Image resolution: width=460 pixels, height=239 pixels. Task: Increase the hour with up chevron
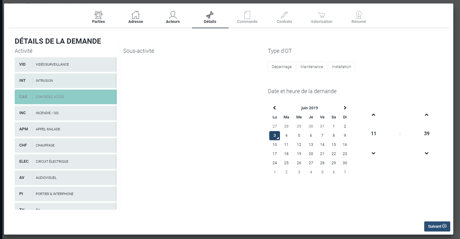point(373,115)
